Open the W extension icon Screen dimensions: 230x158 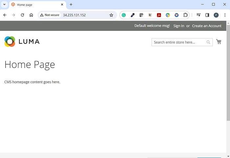click(x=150, y=15)
